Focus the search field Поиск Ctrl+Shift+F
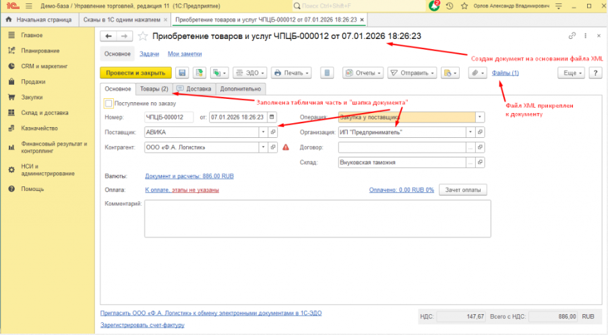The width and height of the screenshot is (608, 335). [x=359, y=6]
